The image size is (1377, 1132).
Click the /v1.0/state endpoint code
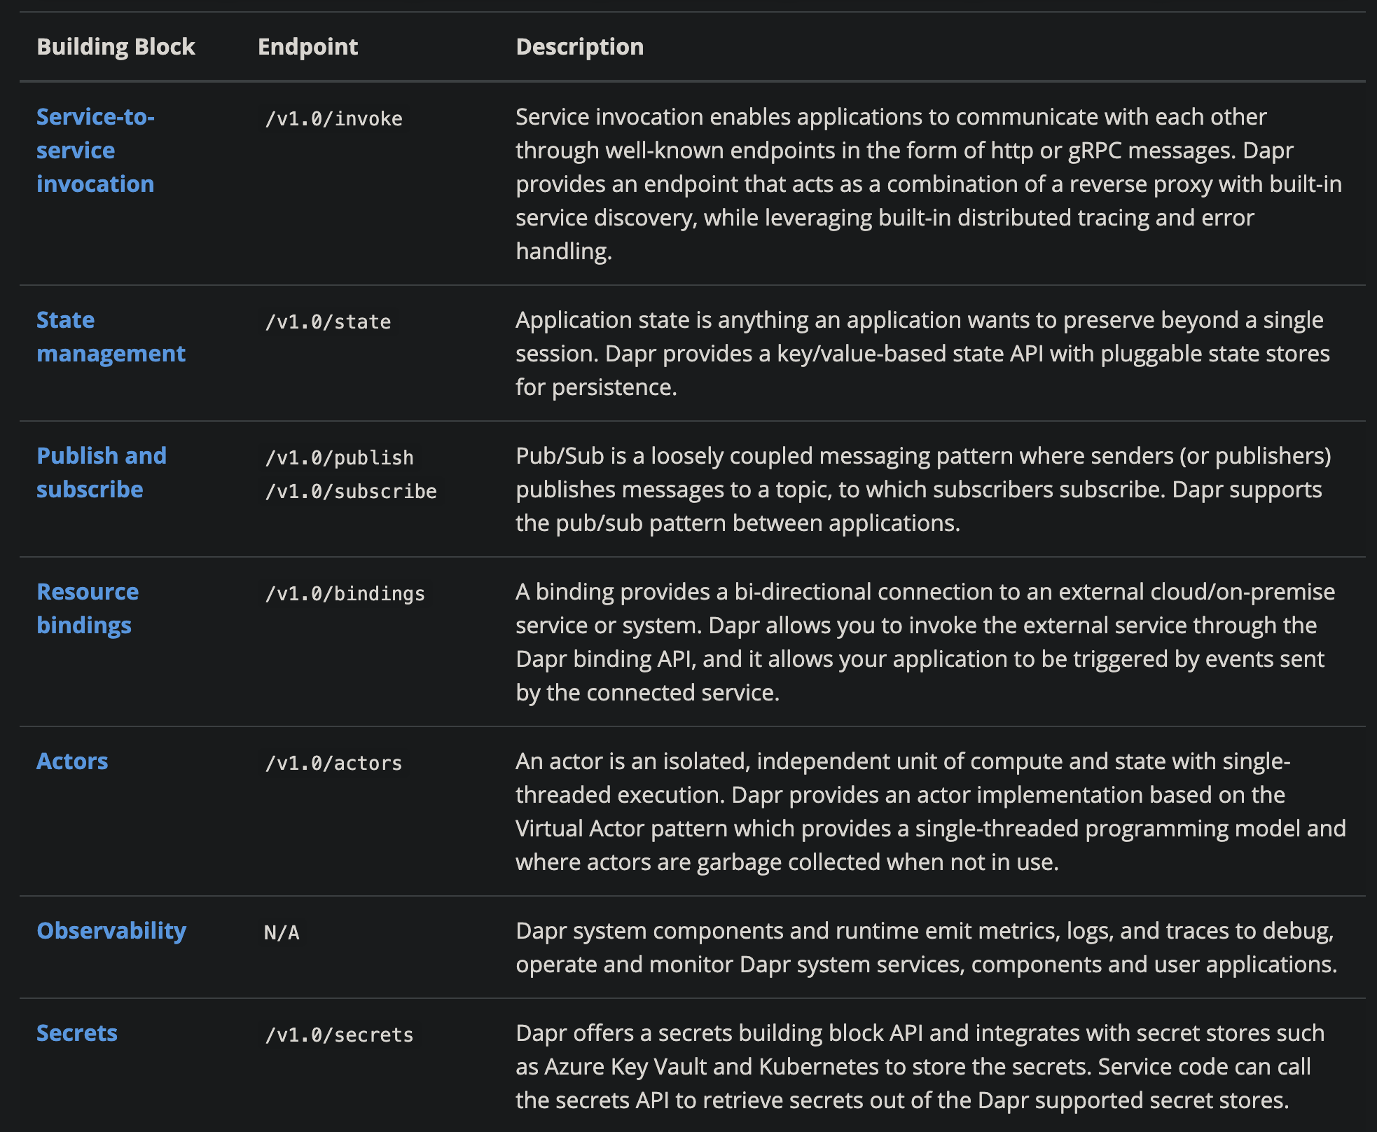click(328, 322)
